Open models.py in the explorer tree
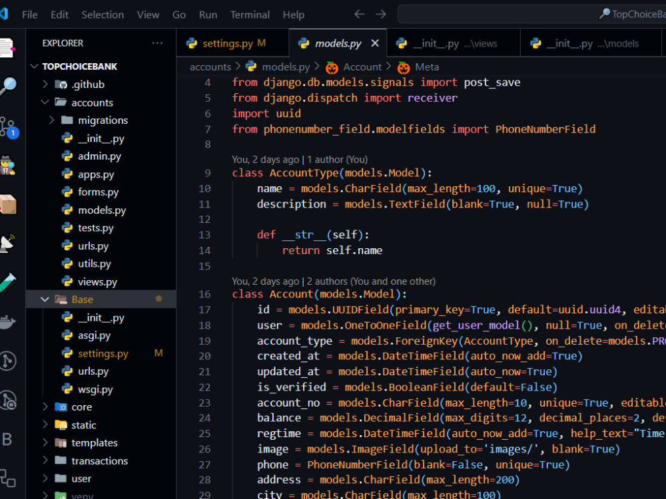Viewport: 666px width, 499px height. 102,210
